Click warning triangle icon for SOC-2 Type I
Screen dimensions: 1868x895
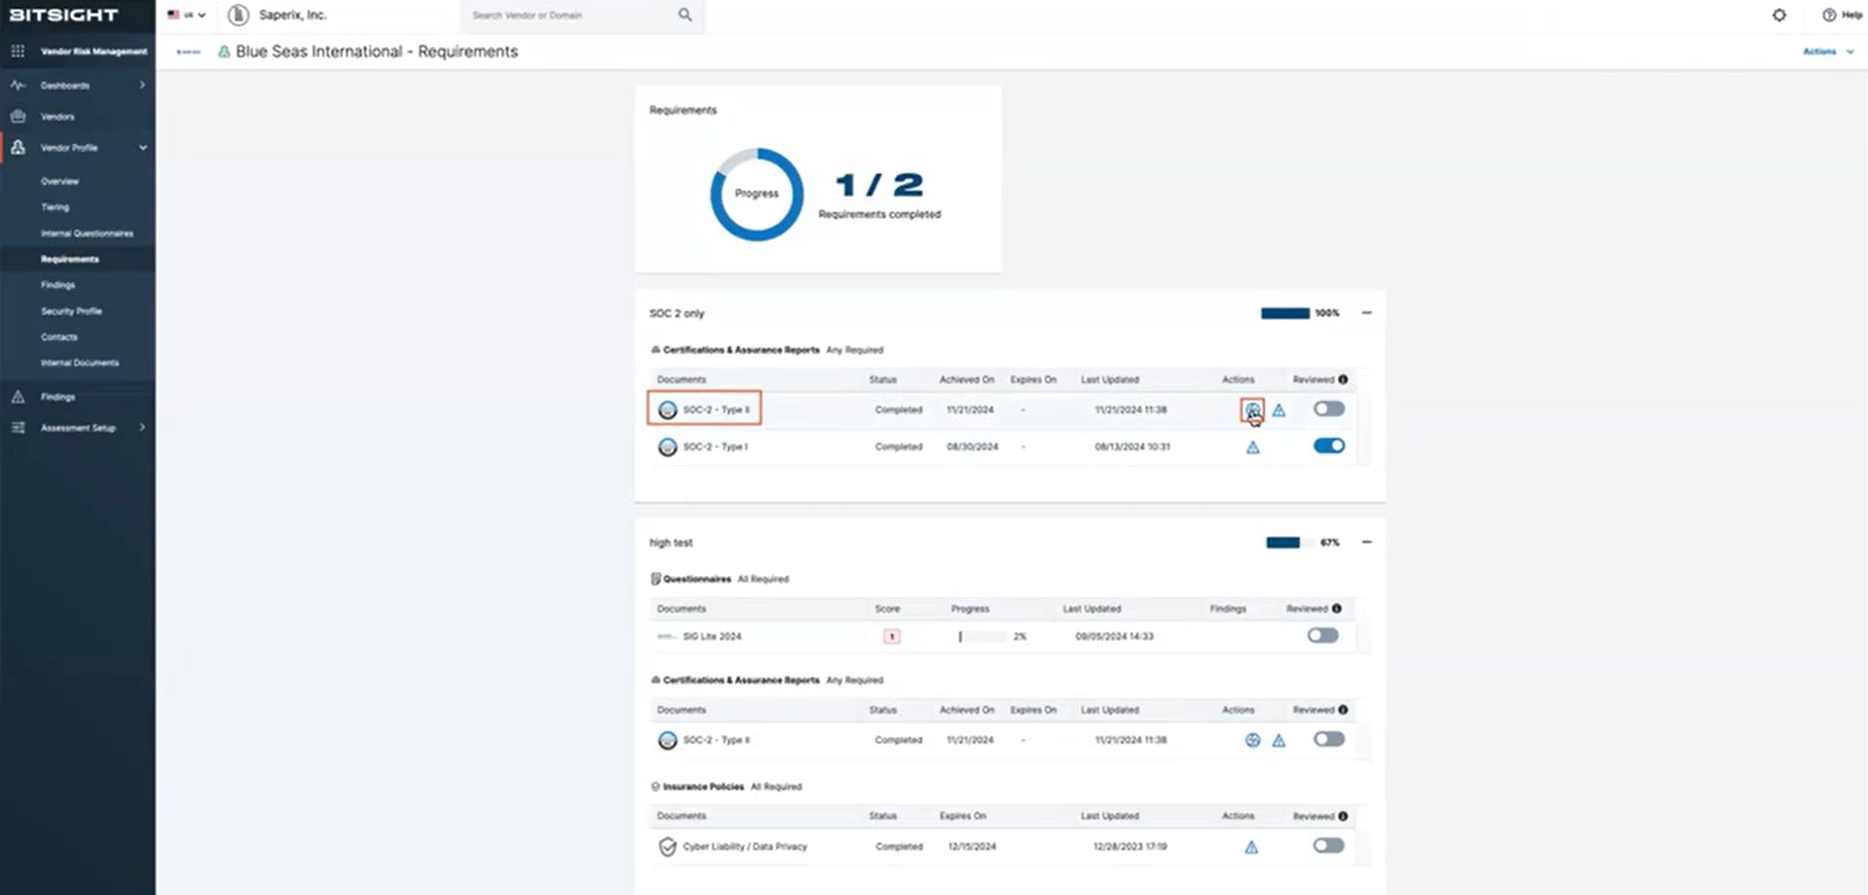1252,447
